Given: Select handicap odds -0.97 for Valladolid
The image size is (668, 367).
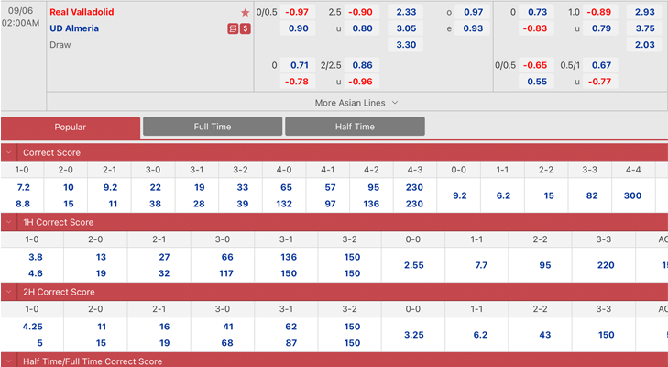Looking at the screenshot, I should (x=298, y=12).
